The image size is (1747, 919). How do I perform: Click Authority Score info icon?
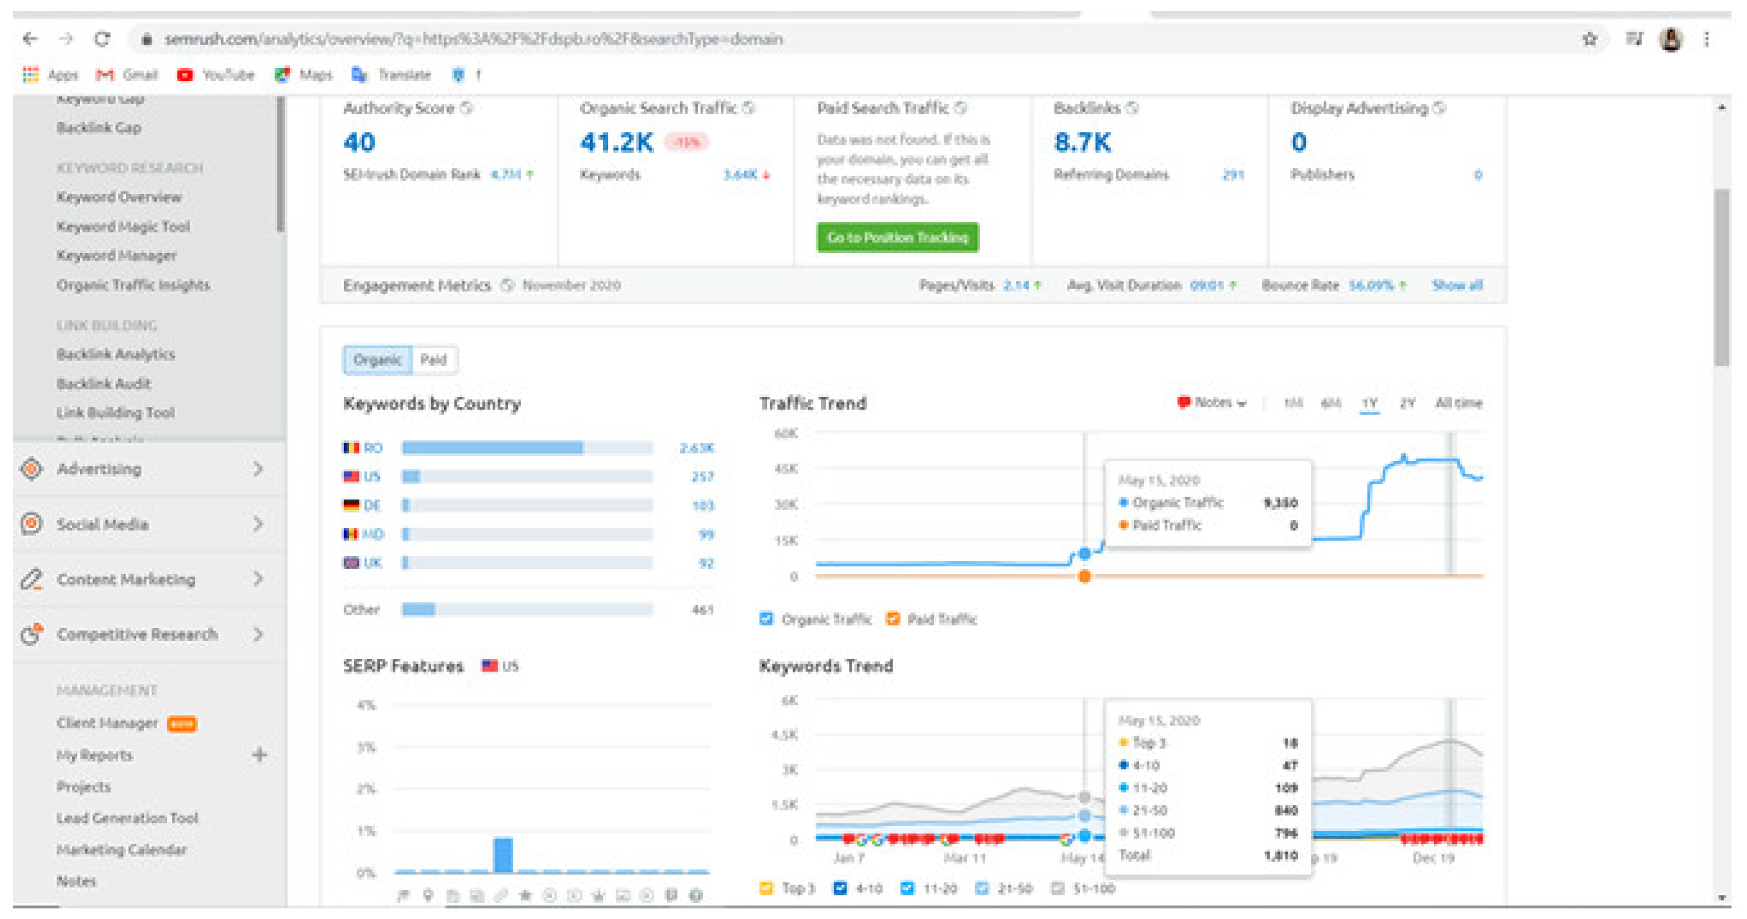click(466, 109)
